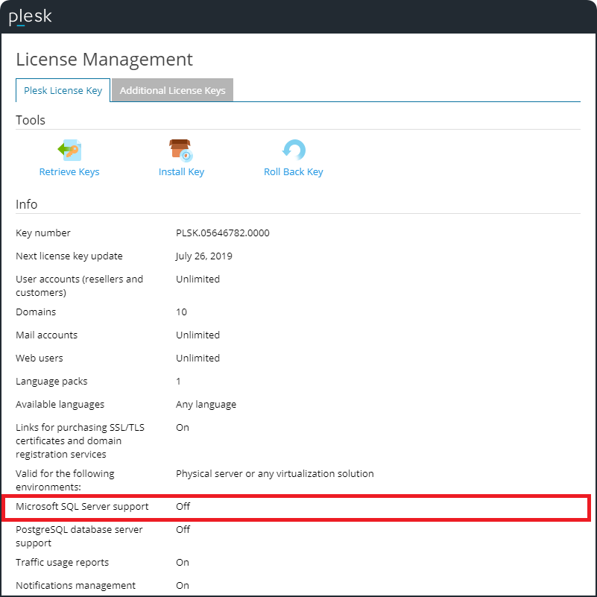Click the Retrieve Keys icon
597x597 pixels.
tap(69, 151)
